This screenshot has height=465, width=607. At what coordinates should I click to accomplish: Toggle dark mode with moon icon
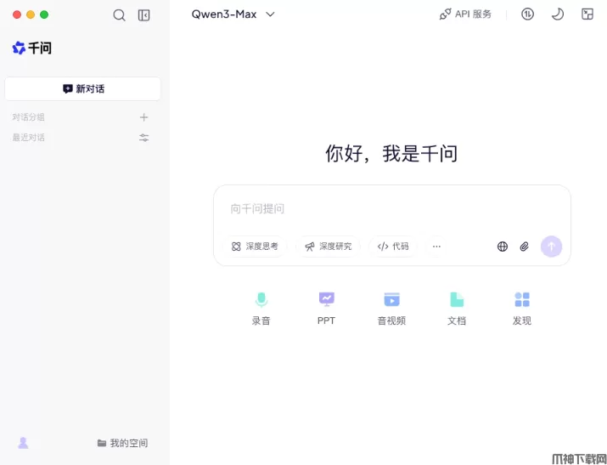558,14
